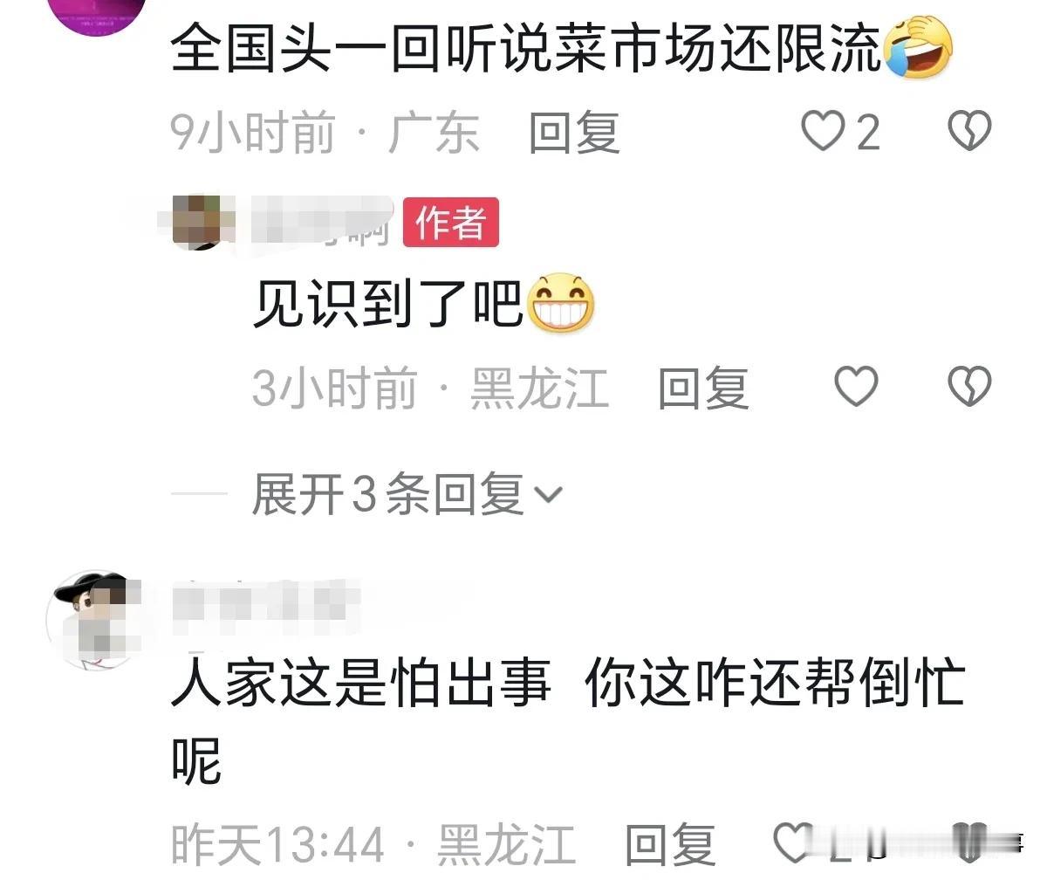1047x880 pixels.
Task: Tap broken-heart dislike on the 广东 comment
Action: pos(969,133)
